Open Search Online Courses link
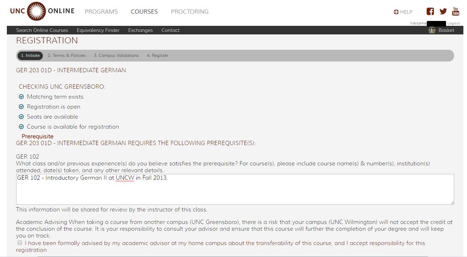 [x=42, y=30]
